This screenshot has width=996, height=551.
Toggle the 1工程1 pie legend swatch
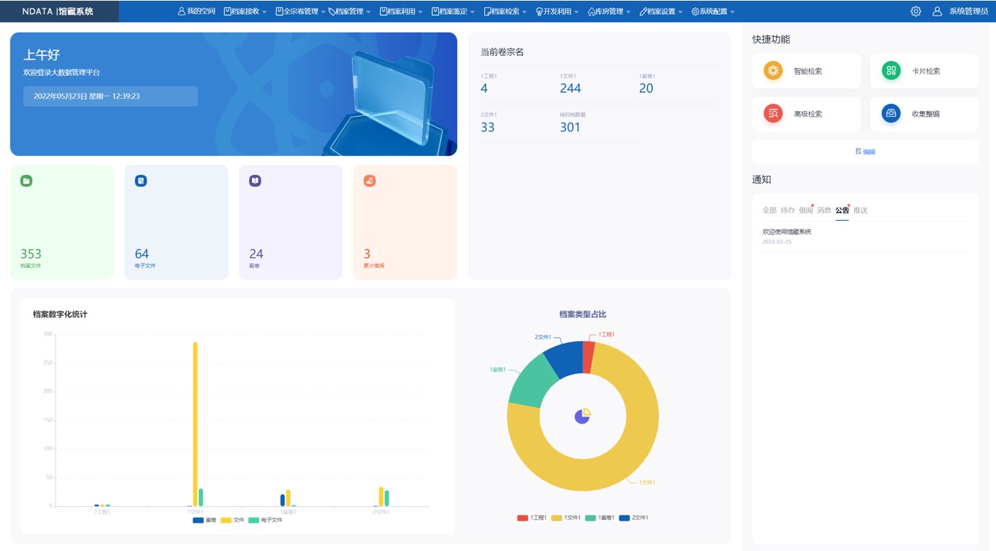[522, 518]
